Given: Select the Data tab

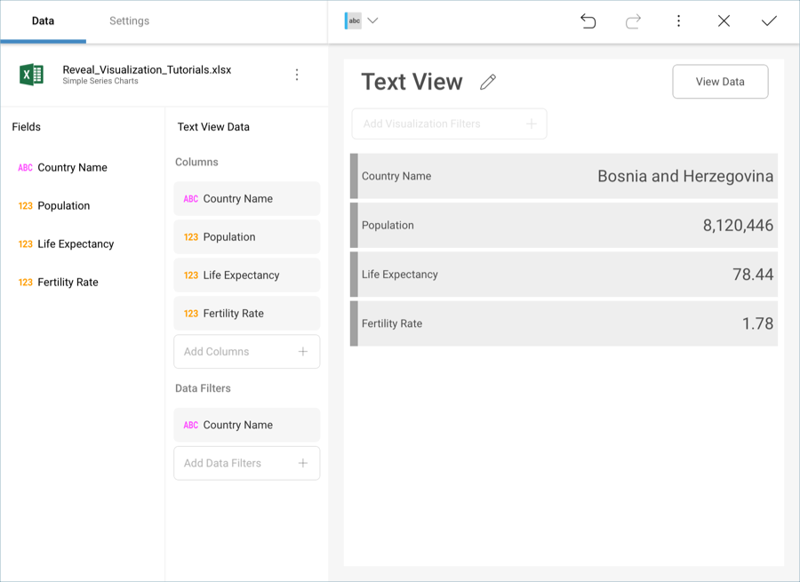Looking at the screenshot, I should (x=43, y=21).
